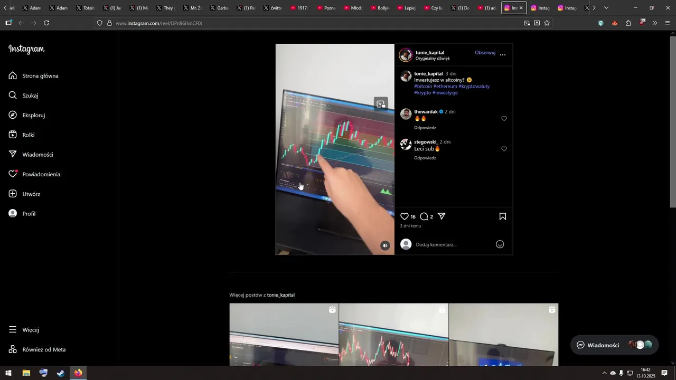Image resolution: width=676 pixels, height=380 pixels.
Task: Like thewardak's comment
Action: (x=504, y=119)
